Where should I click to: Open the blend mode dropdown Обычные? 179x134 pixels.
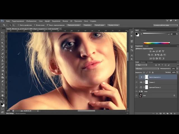click(147, 69)
